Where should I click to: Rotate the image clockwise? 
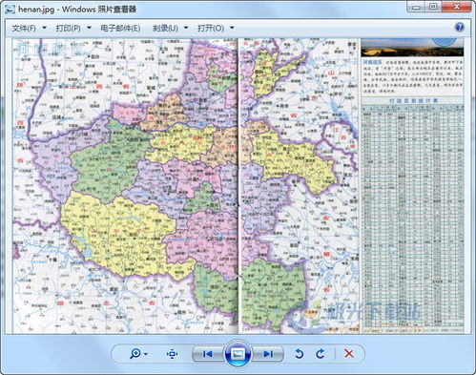pyautogui.click(x=321, y=354)
